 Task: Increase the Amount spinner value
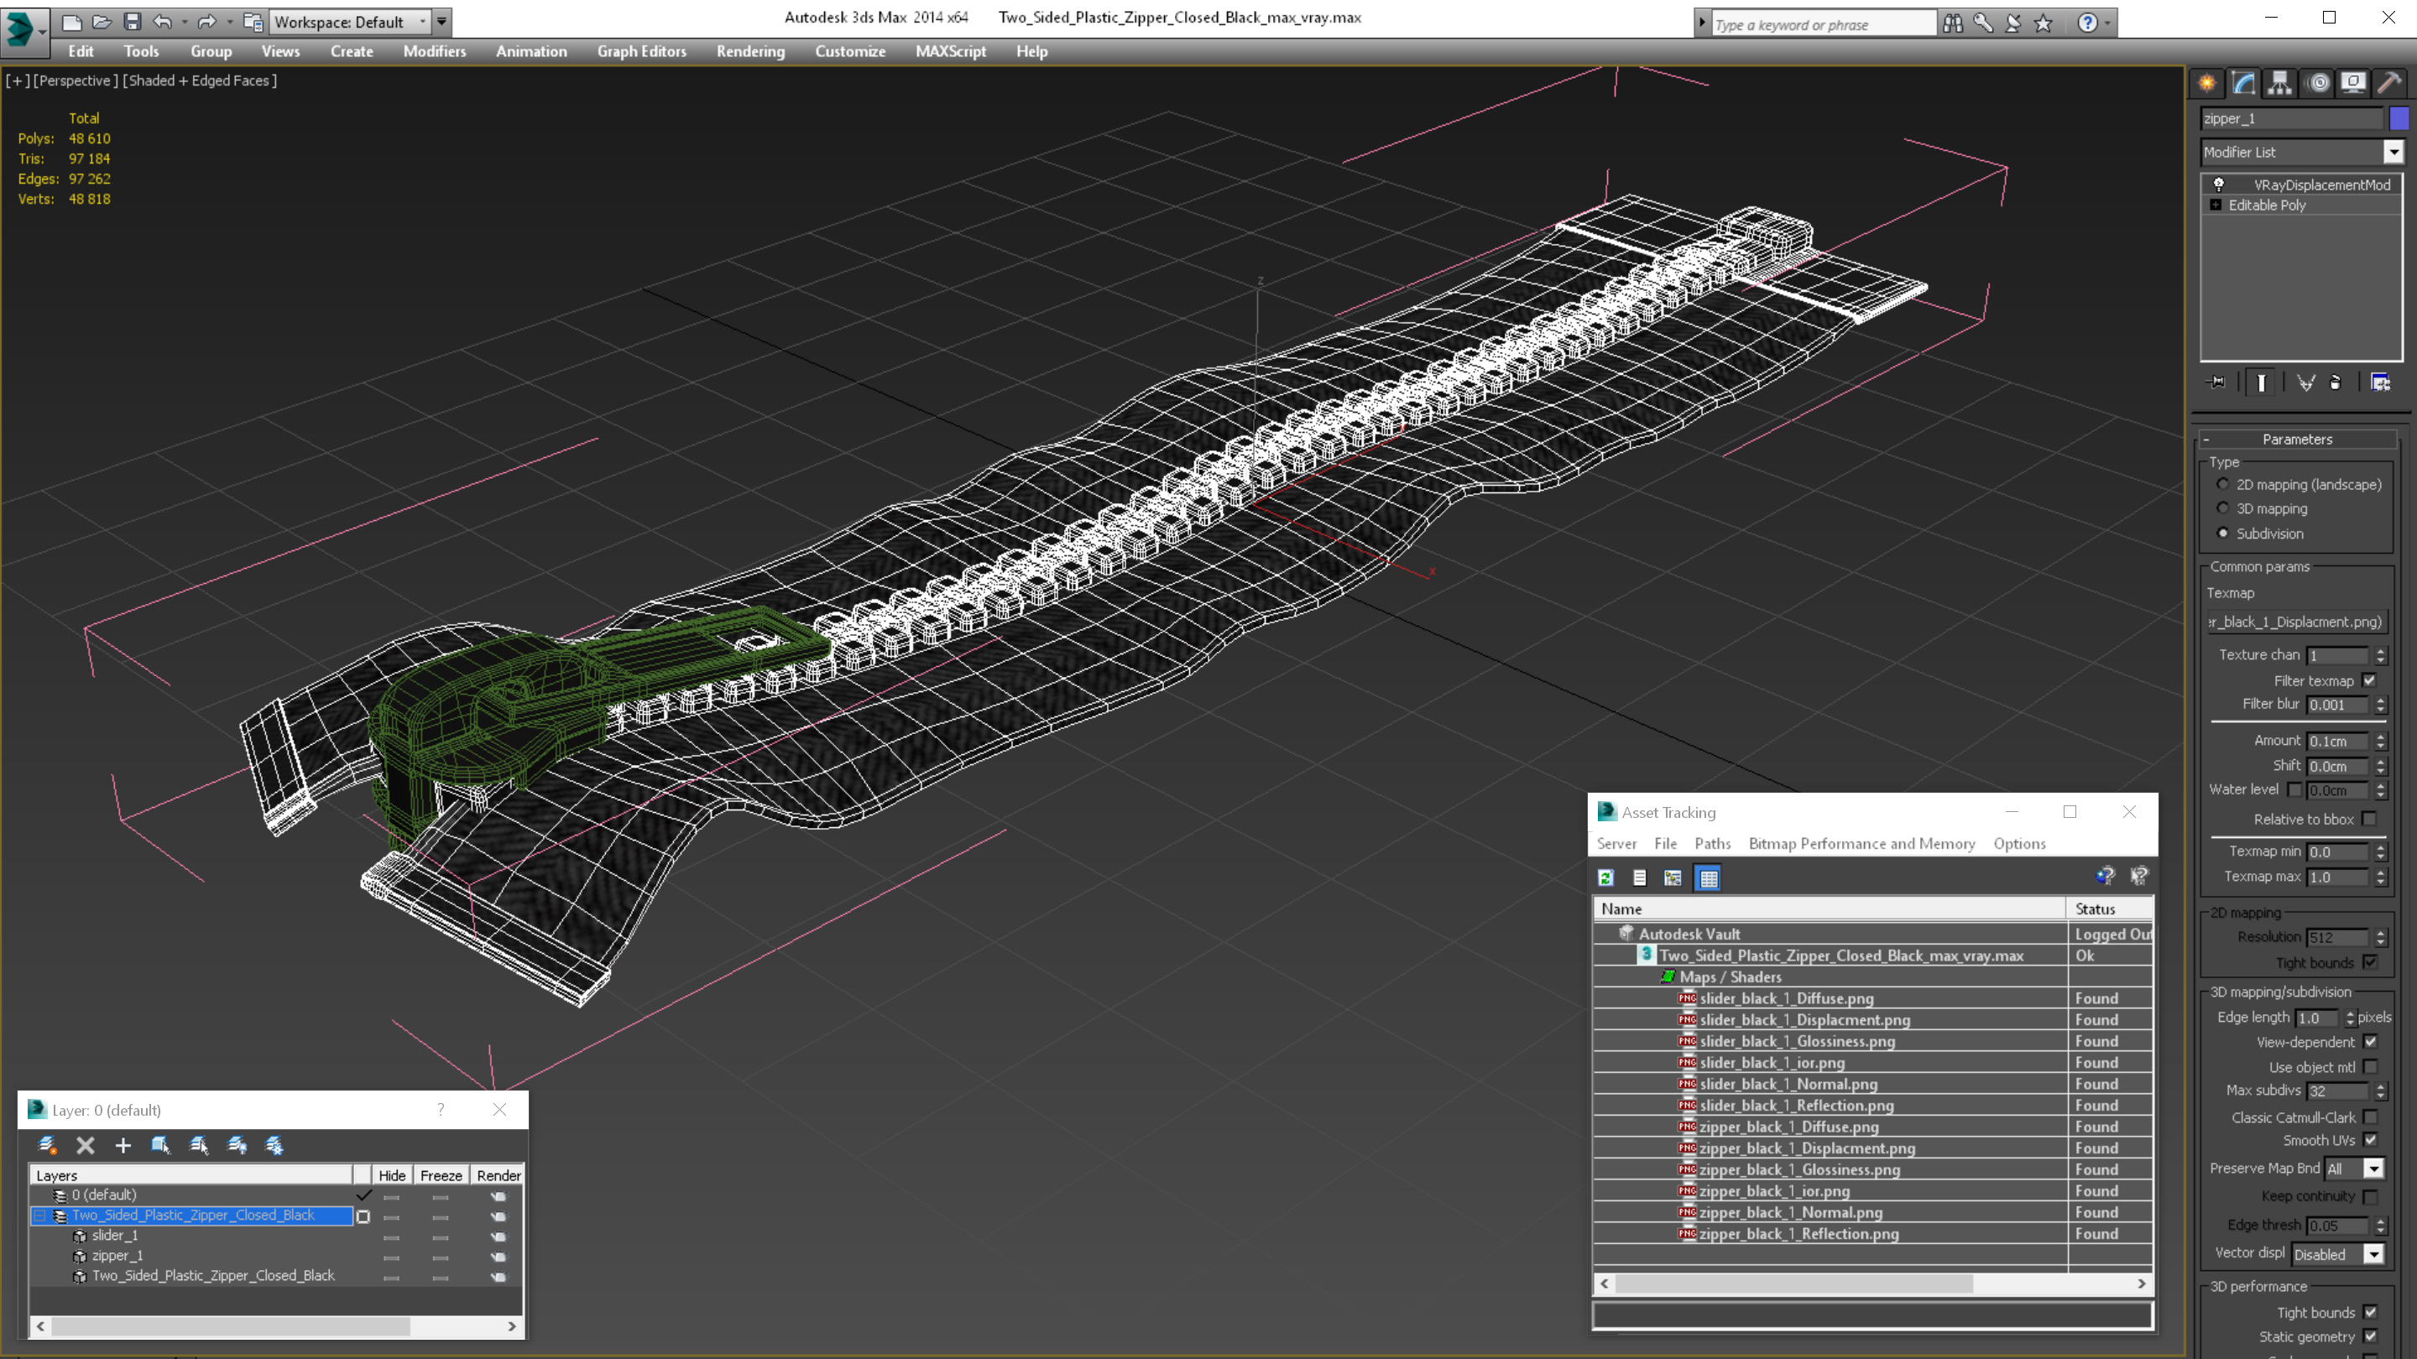pos(2379,737)
